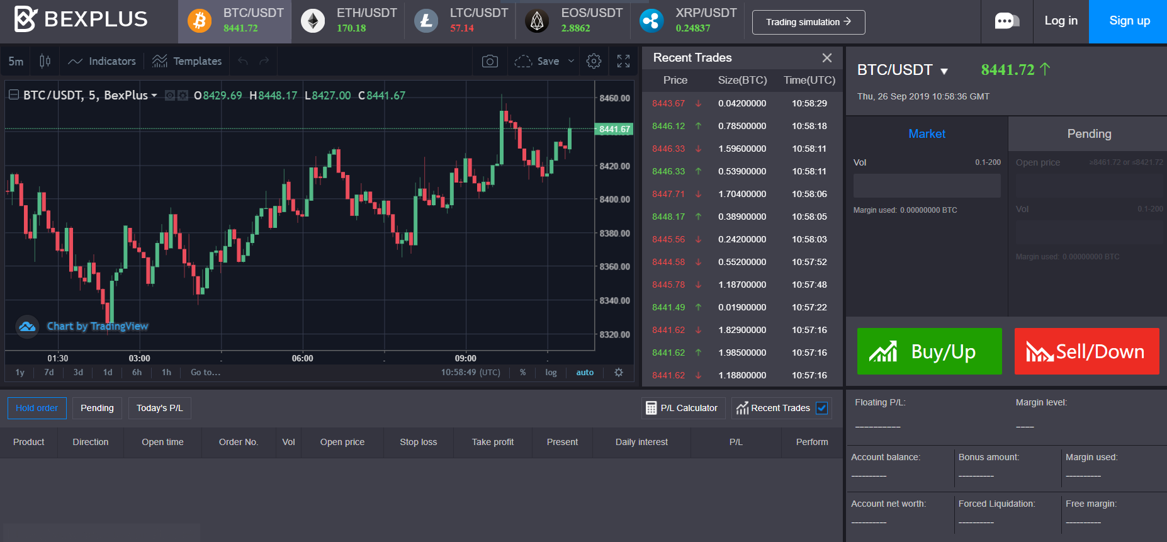Select the ETH/USDT Ethereum icon
The image size is (1167, 542).
[313, 21]
